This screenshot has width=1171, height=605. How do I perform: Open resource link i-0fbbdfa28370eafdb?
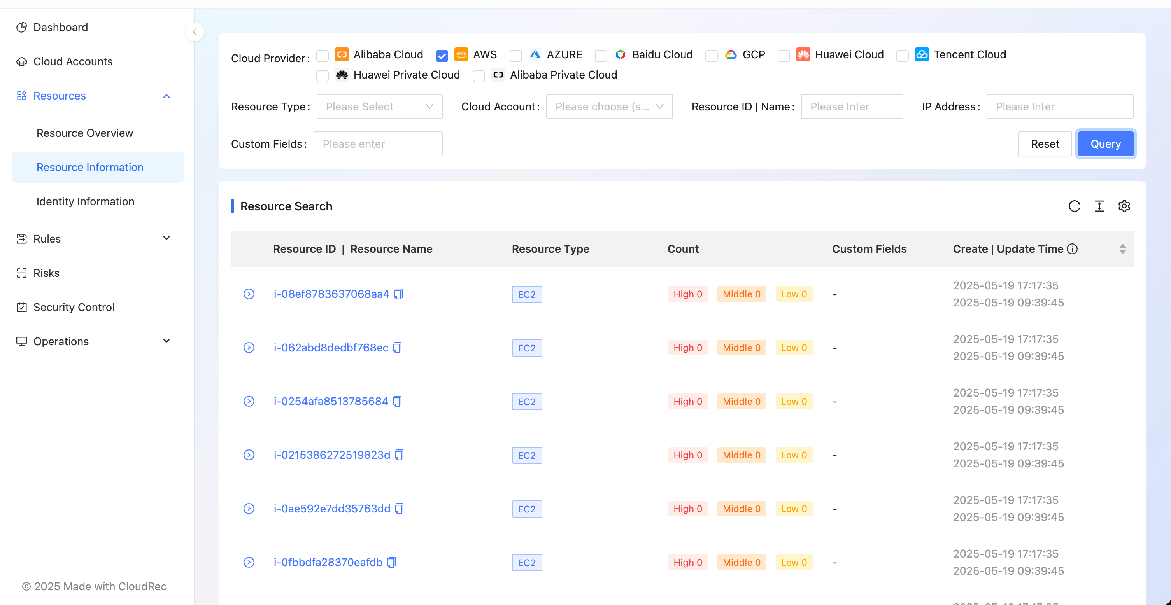tap(328, 562)
